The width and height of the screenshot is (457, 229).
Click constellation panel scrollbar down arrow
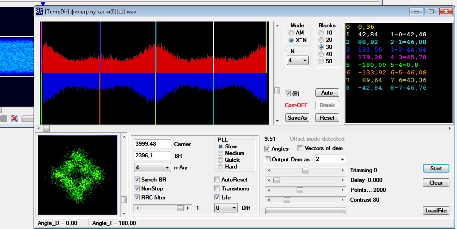[124, 213]
